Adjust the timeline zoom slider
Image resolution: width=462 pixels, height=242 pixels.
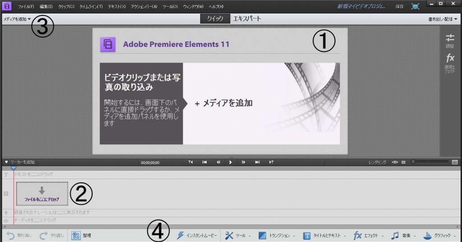[x=430, y=162]
